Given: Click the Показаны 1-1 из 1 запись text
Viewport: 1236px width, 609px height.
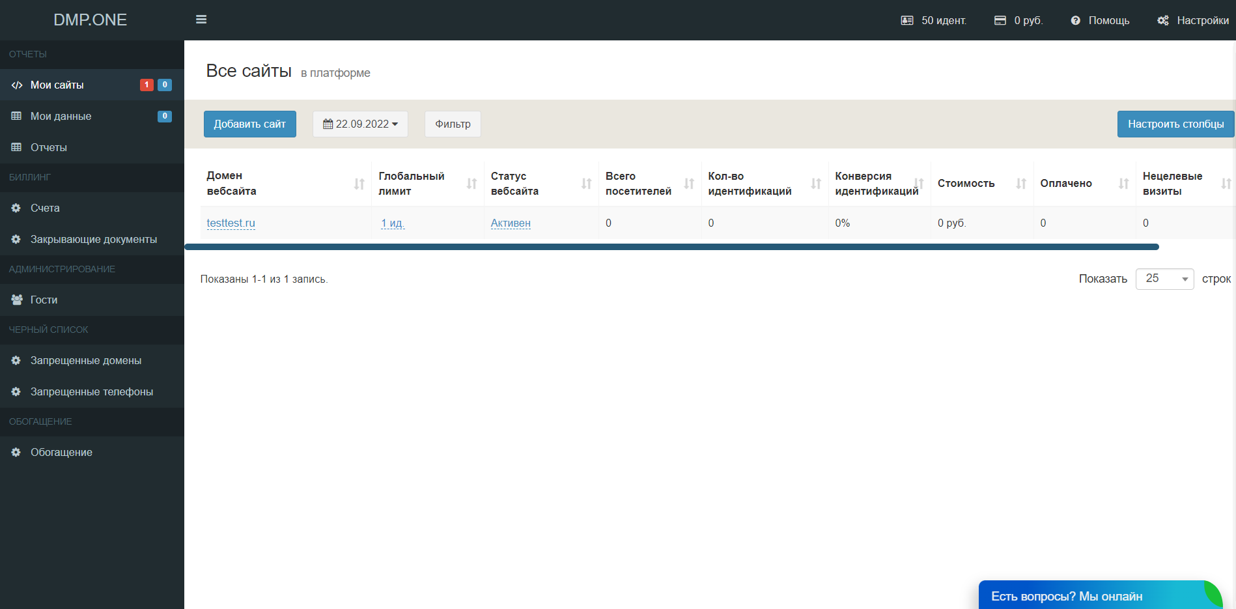Looking at the screenshot, I should (264, 279).
